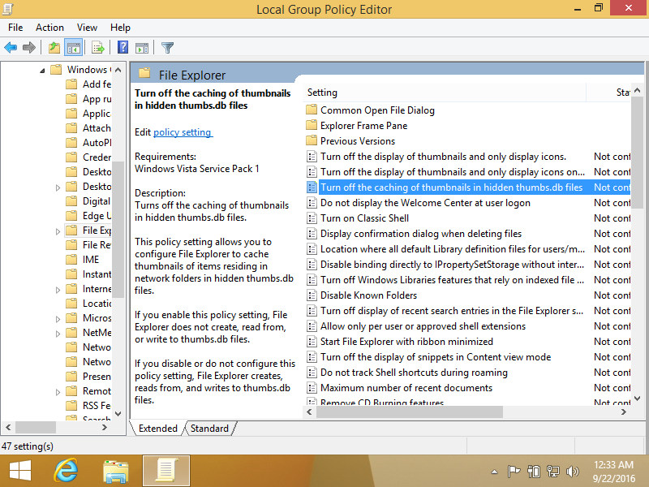
Task: Open the Edit policy setting link
Action: pyautogui.click(x=183, y=132)
